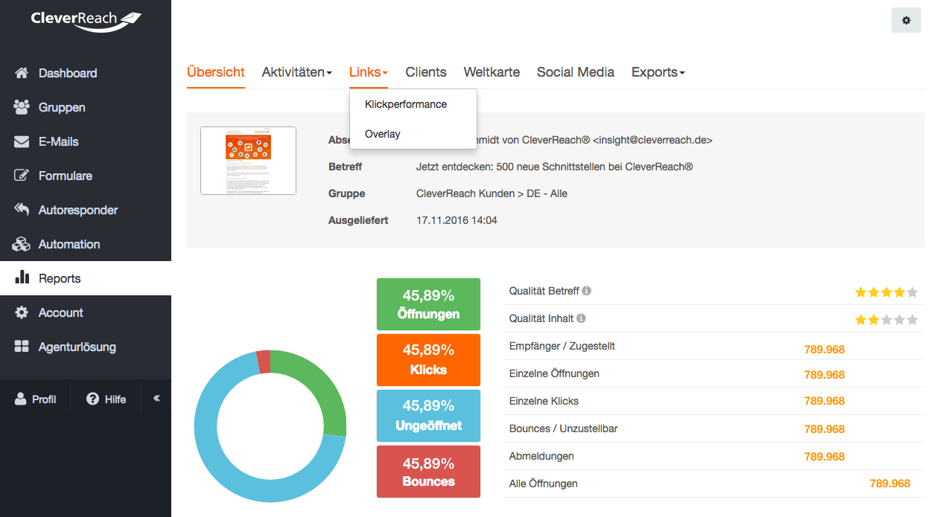Toggle the Links dropdown tab
The width and height of the screenshot is (951, 517).
coord(369,72)
